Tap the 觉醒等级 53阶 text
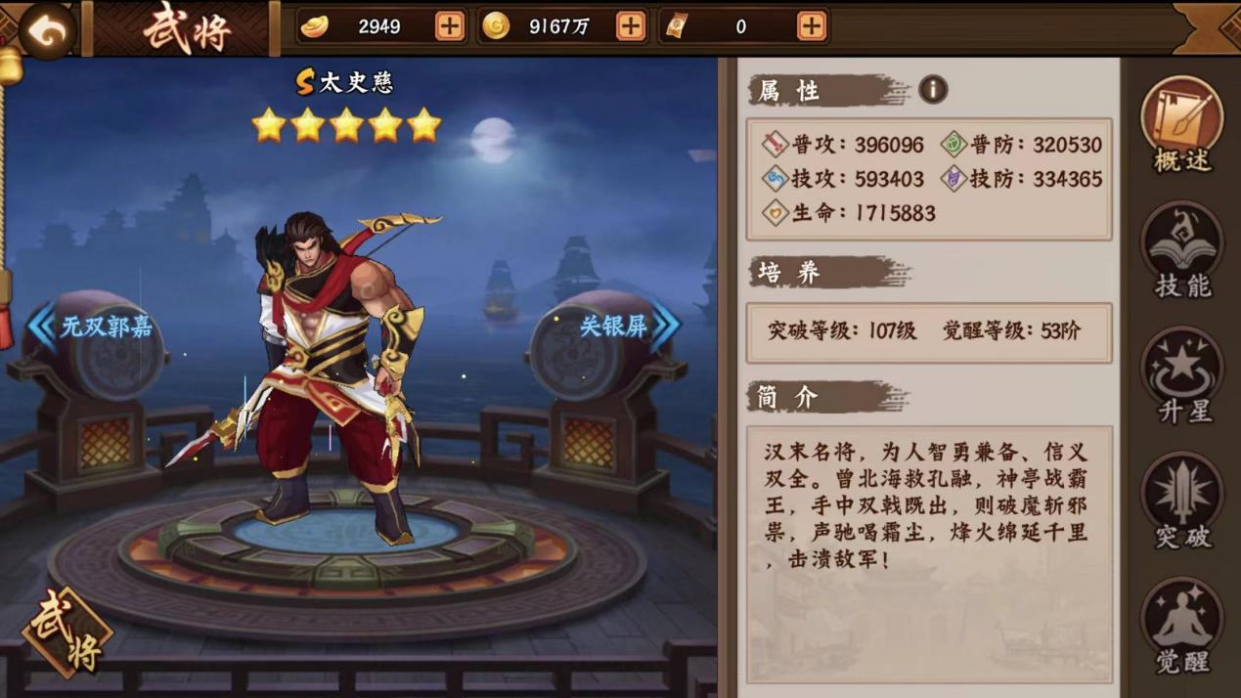Screen dimensions: 1241x698 [1011, 330]
